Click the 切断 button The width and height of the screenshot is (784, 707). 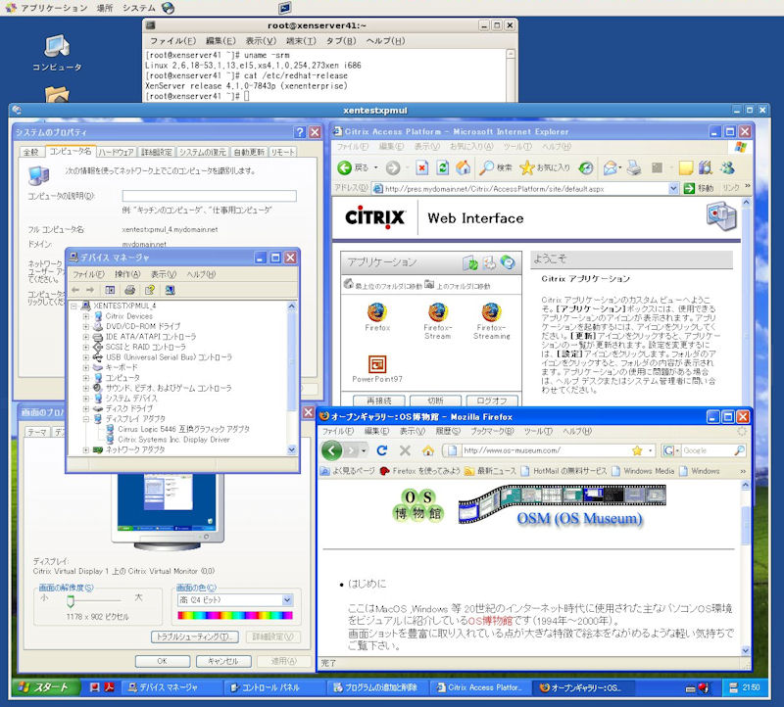tap(435, 401)
